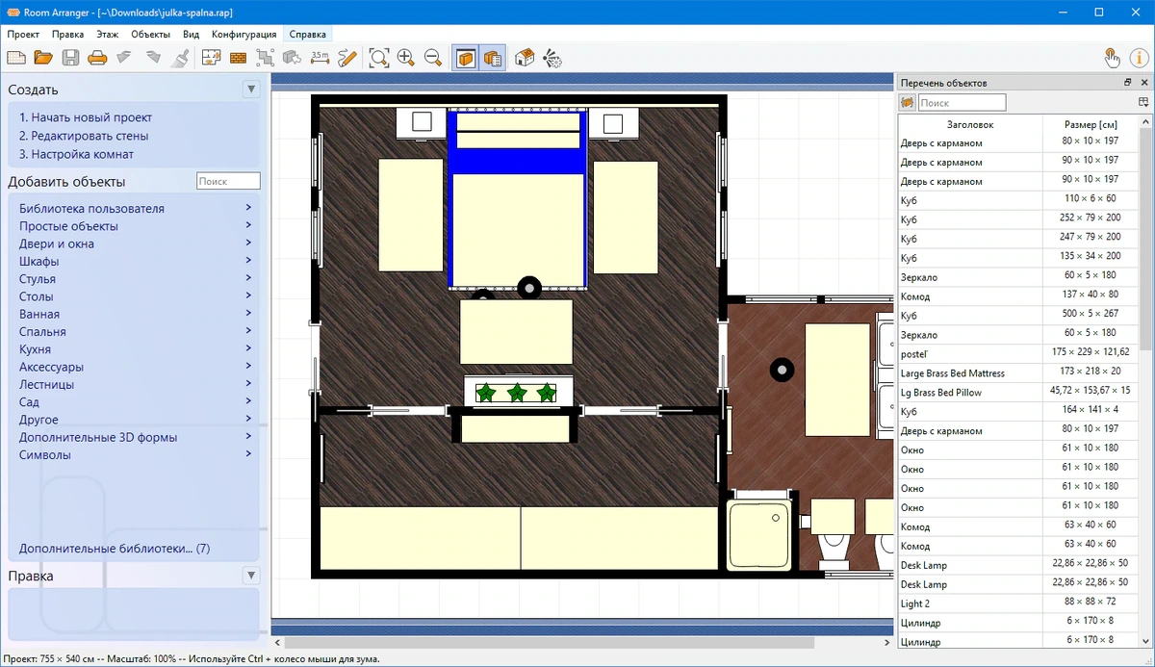Select the brick wall editing tool
Viewport: 1155px width, 667px height.
(239, 58)
